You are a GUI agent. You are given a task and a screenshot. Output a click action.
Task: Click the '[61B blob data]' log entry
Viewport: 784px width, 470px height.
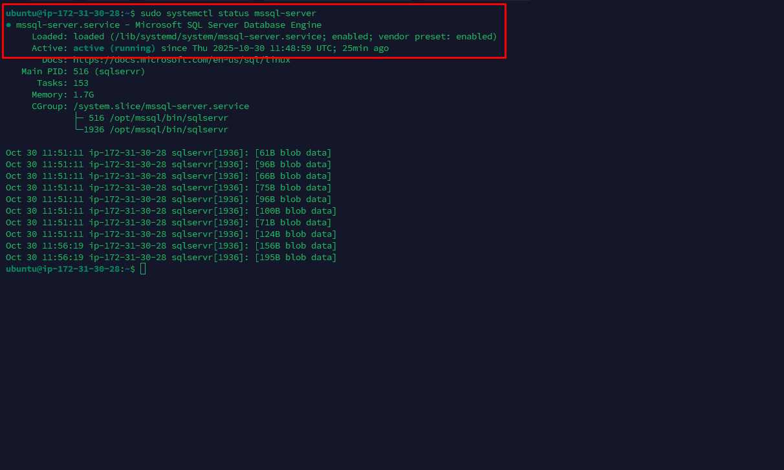click(293, 153)
